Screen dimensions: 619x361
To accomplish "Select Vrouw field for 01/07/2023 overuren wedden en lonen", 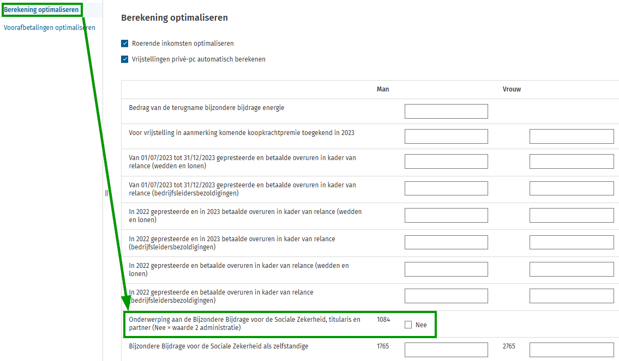I will click(x=571, y=162).
